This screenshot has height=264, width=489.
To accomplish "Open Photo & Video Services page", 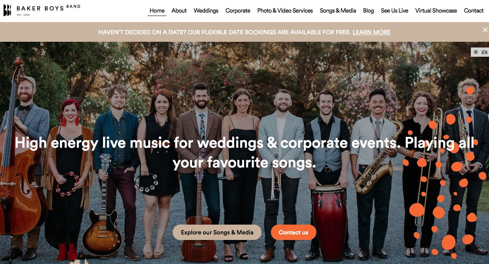I will (x=285, y=11).
